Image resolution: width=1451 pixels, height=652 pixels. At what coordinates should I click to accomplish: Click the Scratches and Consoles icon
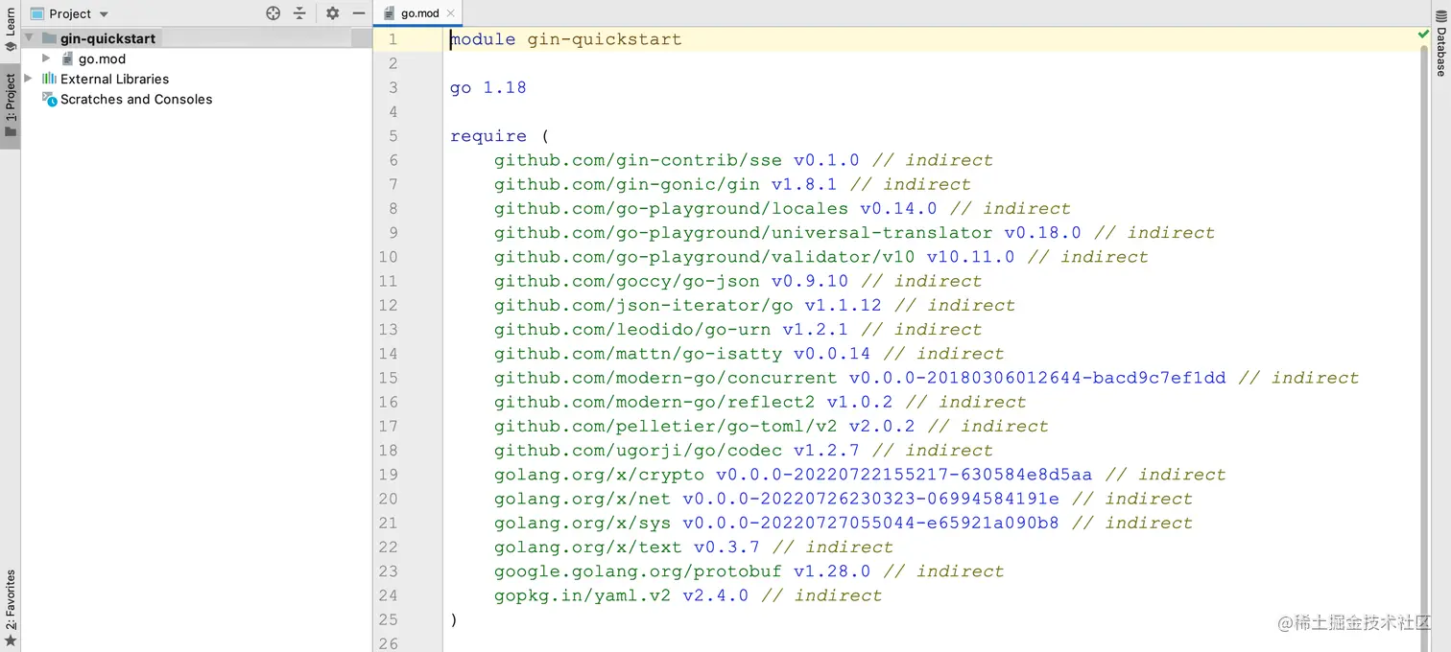click(49, 99)
